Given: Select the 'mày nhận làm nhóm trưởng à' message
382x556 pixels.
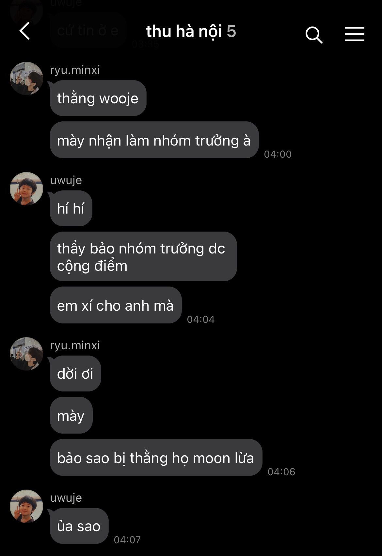Looking at the screenshot, I should point(154,140).
